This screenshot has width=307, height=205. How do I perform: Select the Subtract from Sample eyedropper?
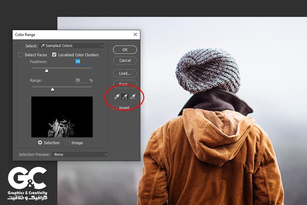[133, 97]
